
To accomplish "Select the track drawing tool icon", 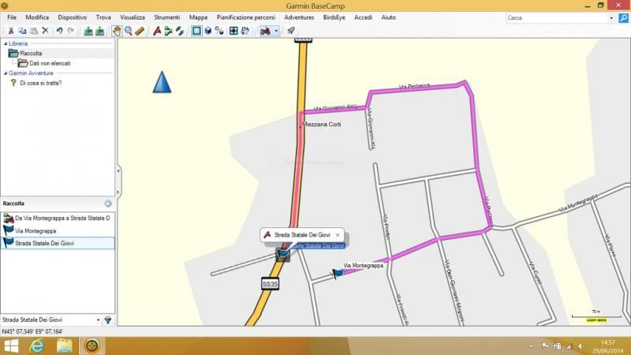I will [180, 31].
